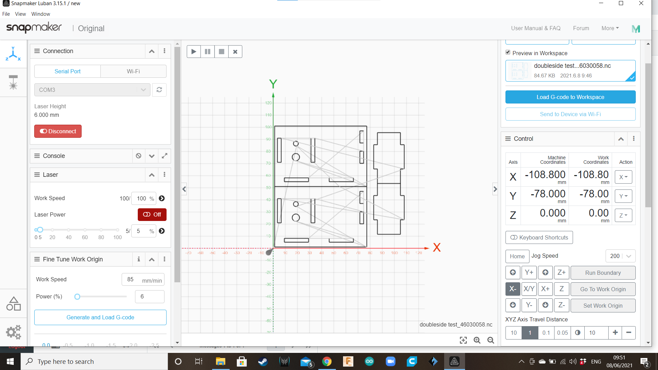Click the Y+ axis jog icon
The image size is (658, 370).
(x=529, y=272)
